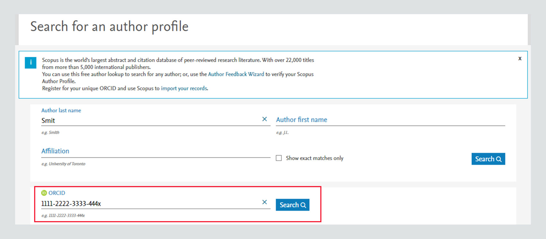Clear the Author last name field
Image resolution: width=546 pixels, height=239 pixels.
click(264, 119)
